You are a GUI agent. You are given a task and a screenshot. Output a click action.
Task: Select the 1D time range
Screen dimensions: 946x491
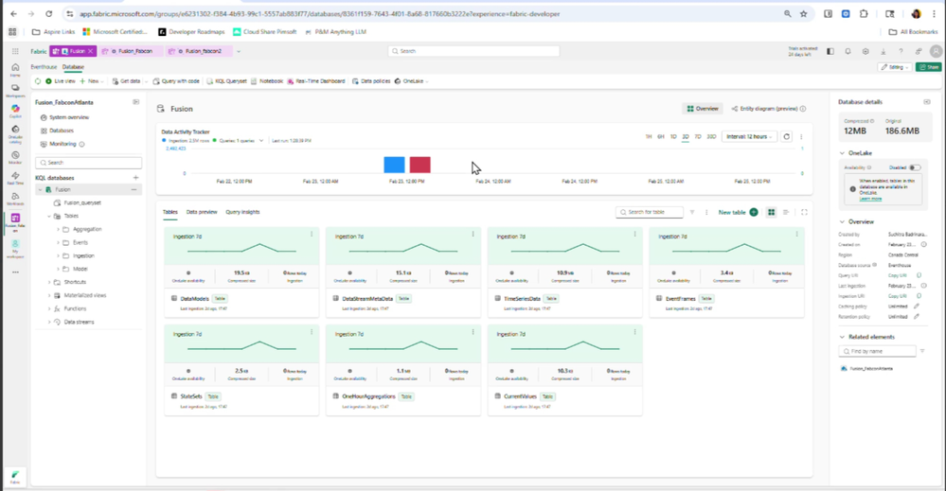click(673, 137)
